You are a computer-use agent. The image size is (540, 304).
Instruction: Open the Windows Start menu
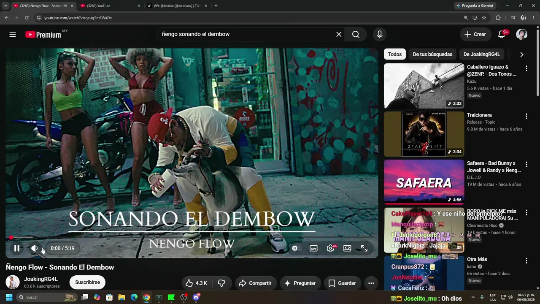click(x=9, y=297)
